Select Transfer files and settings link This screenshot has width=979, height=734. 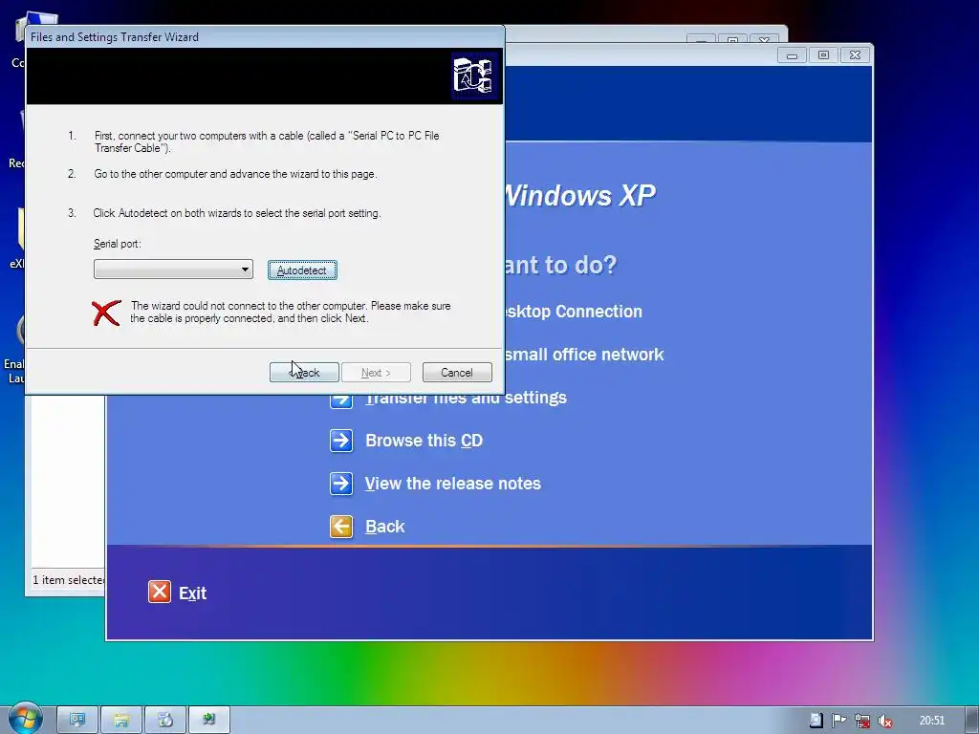[x=466, y=398]
